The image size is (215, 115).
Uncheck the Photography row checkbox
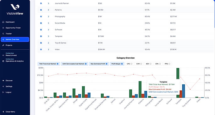tap(41, 17)
